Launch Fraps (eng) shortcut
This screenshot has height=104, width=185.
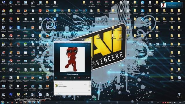(3, 62)
